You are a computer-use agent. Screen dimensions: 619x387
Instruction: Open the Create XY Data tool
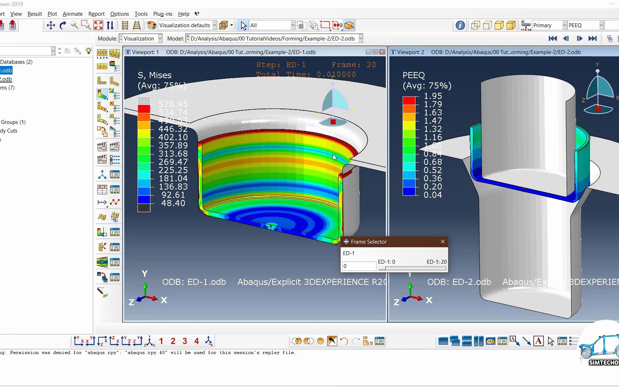pos(102,190)
